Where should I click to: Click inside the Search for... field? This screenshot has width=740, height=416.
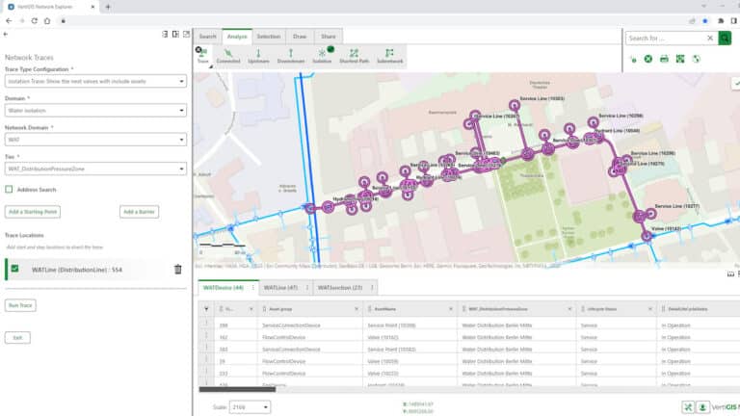coord(670,39)
